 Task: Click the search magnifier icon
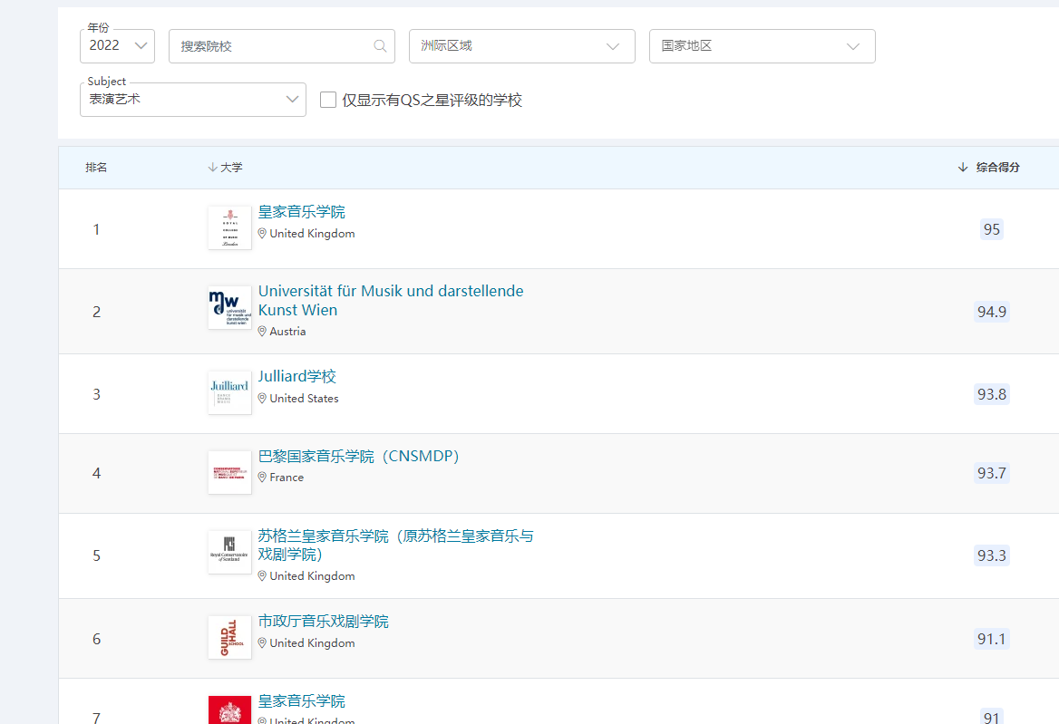380,46
